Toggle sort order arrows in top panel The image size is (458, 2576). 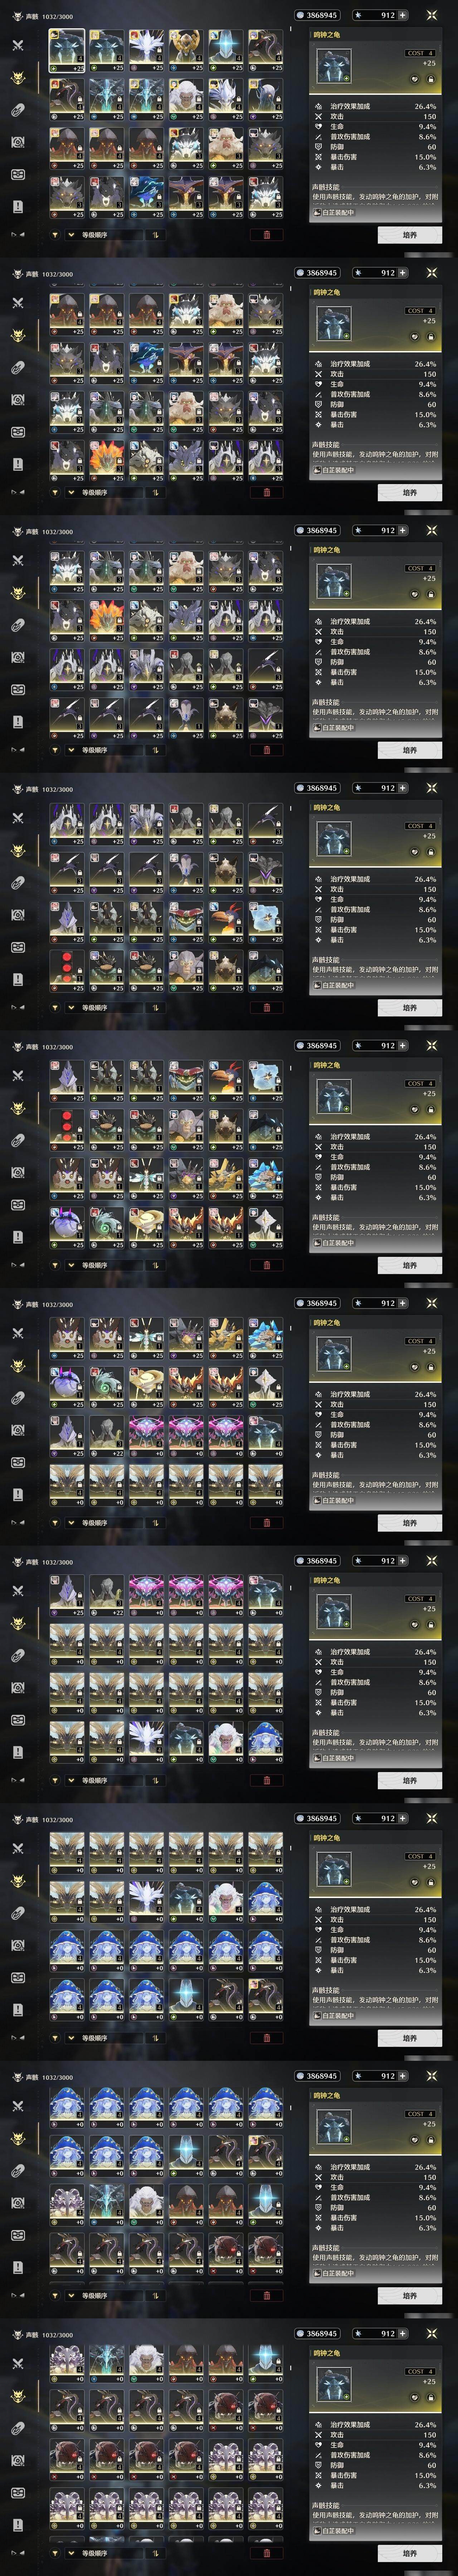tap(155, 235)
